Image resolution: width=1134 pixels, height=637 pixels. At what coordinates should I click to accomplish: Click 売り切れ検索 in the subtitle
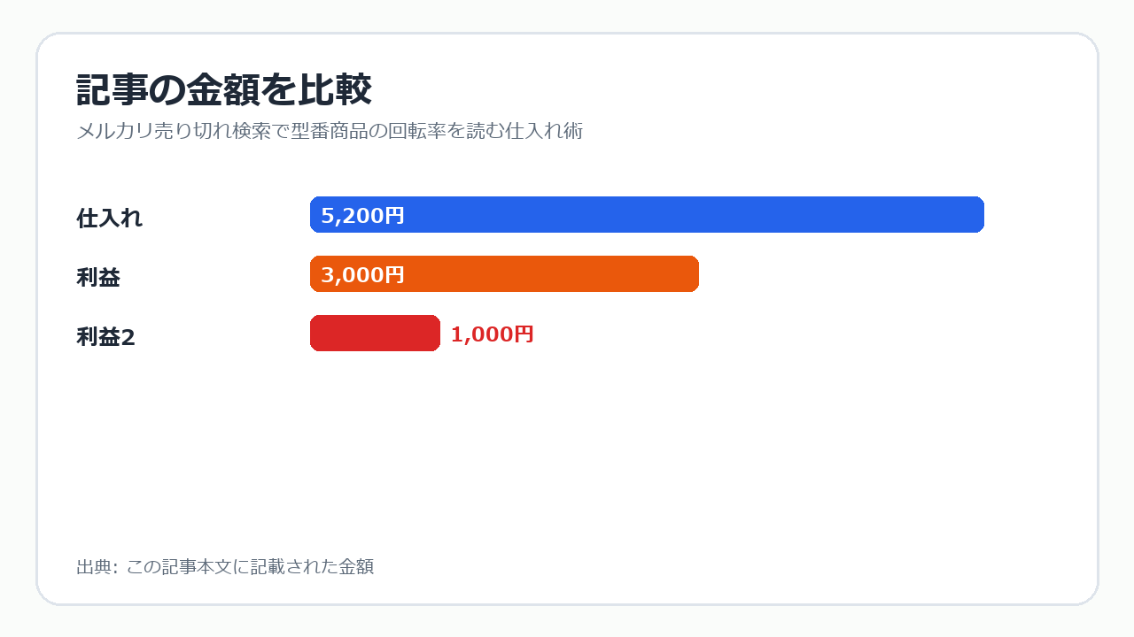[x=213, y=132]
